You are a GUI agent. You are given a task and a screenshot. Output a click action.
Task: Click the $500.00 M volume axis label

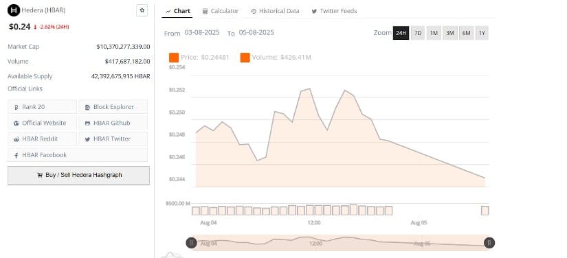pyautogui.click(x=177, y=204)
